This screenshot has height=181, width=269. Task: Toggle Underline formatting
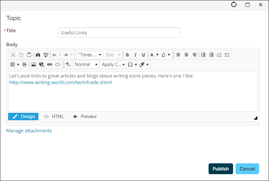pos(143,55)
